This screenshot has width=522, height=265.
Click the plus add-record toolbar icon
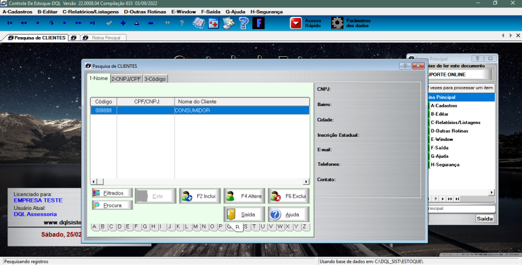point(123,23)
